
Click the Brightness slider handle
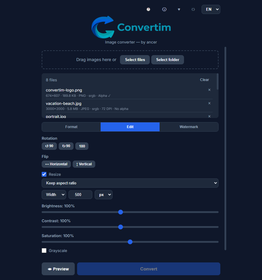click(x=121, y=212)
